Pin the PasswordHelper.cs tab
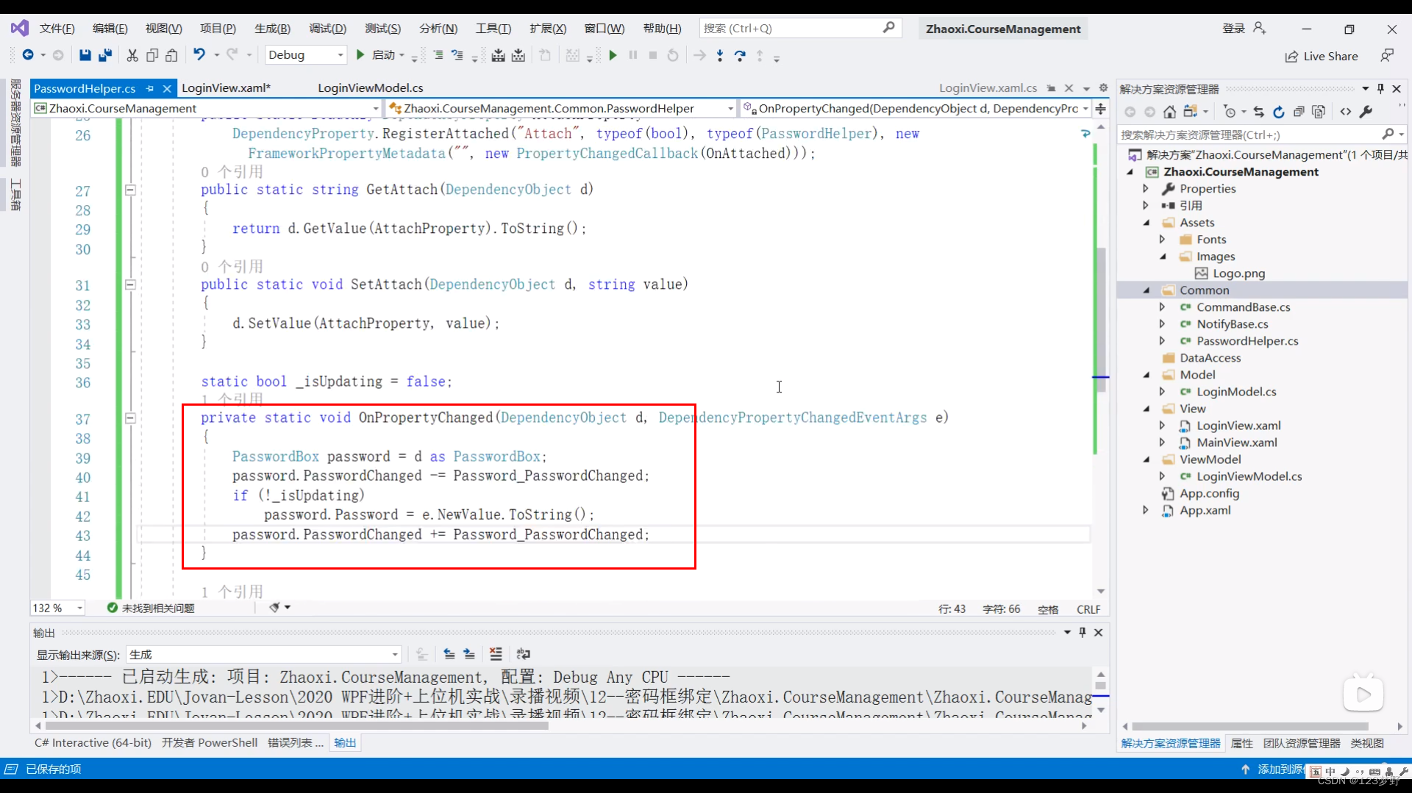The height and width of the screenshot is (793, 1412). point(150,88)
